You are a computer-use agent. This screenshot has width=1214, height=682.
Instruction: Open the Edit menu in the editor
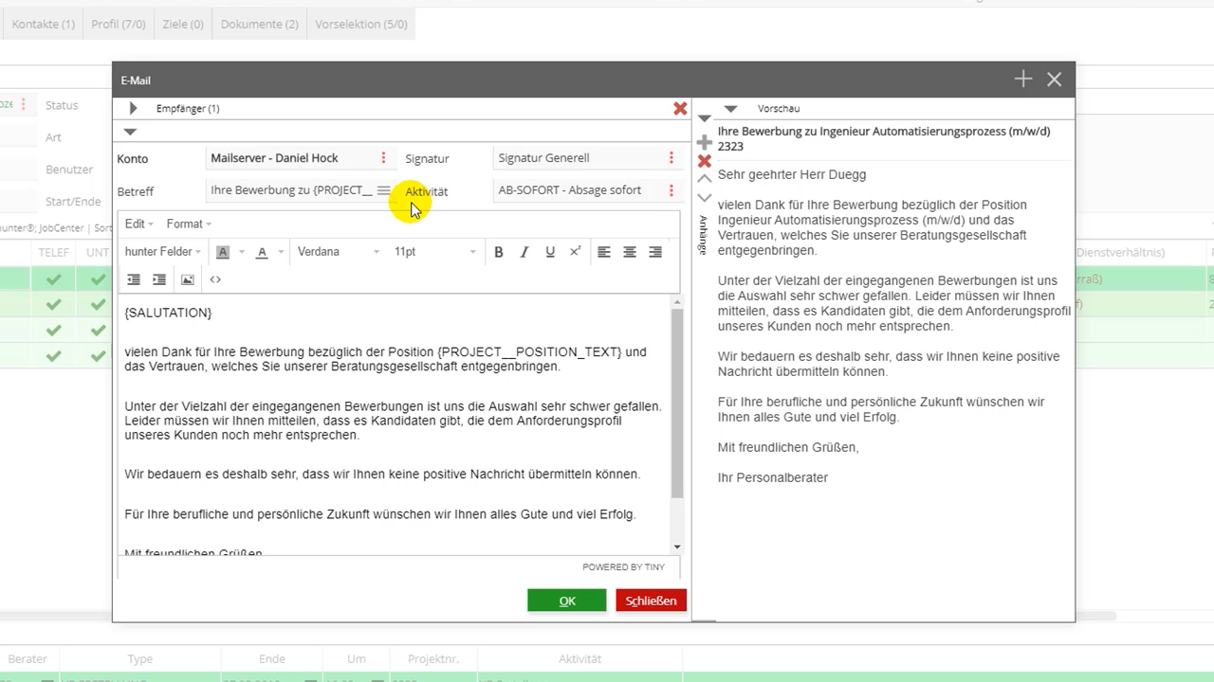[x=138, y=224]
